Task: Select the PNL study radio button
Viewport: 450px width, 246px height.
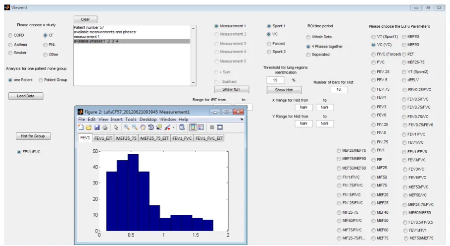Action: point(46,45)
